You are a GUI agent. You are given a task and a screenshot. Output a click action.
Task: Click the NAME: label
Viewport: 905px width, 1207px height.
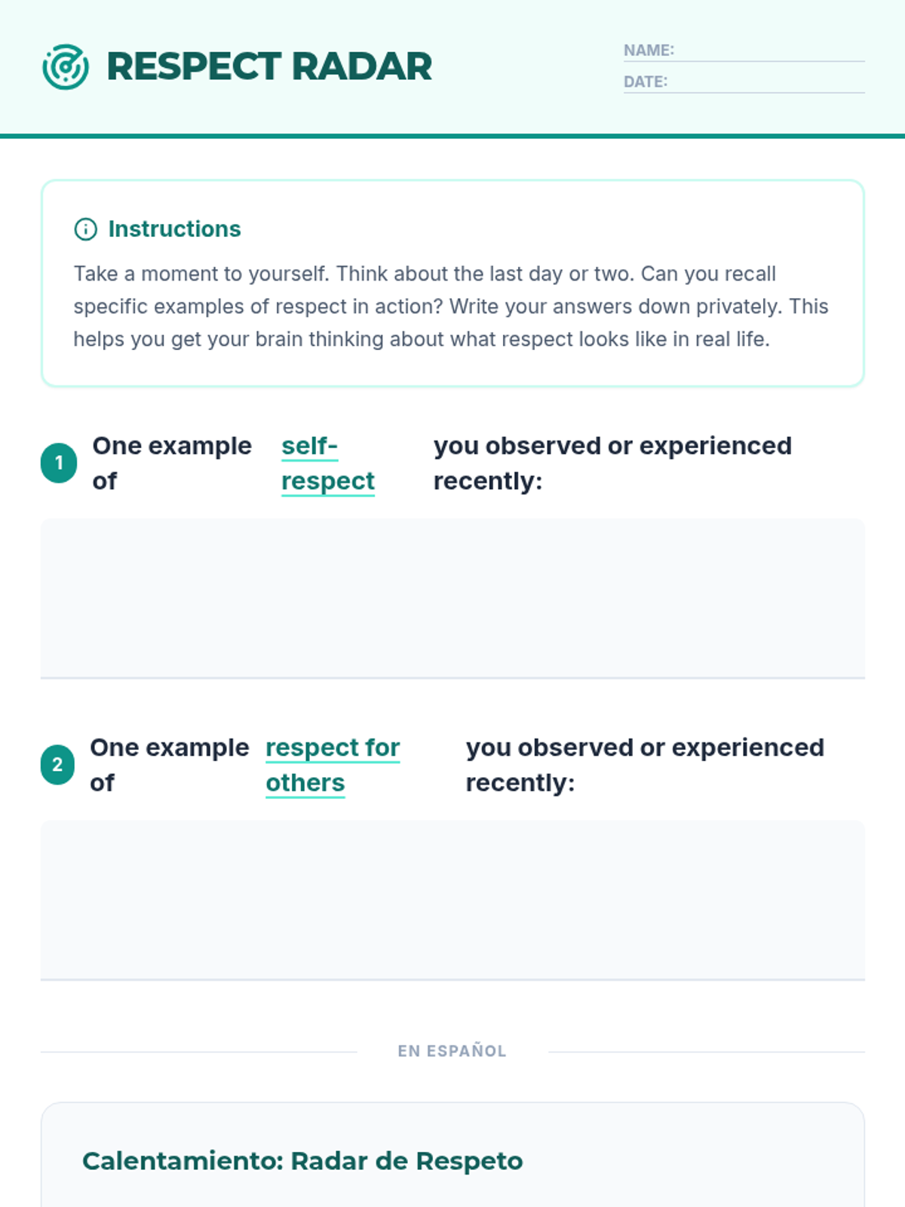click(649, 51)
